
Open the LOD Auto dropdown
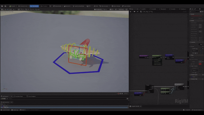coord(121,9)
